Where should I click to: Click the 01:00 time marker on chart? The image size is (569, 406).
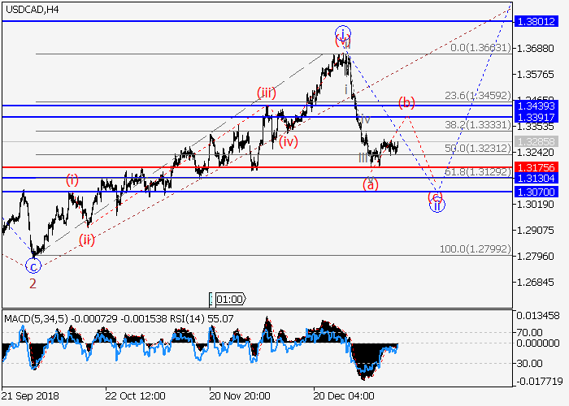tap(228, 300)
